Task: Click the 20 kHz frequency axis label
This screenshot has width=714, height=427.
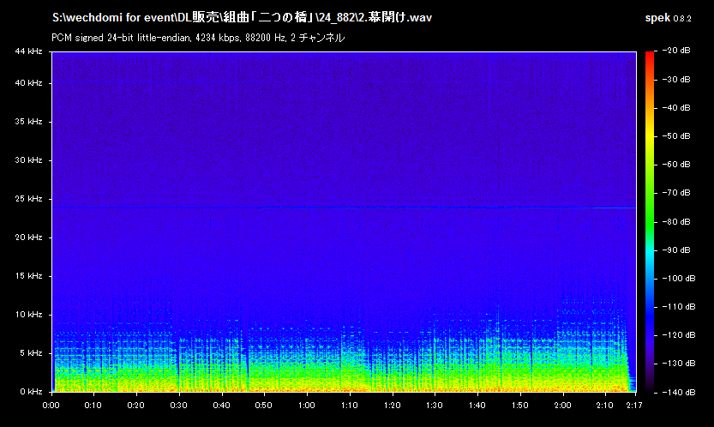Action: coord(28,238)
